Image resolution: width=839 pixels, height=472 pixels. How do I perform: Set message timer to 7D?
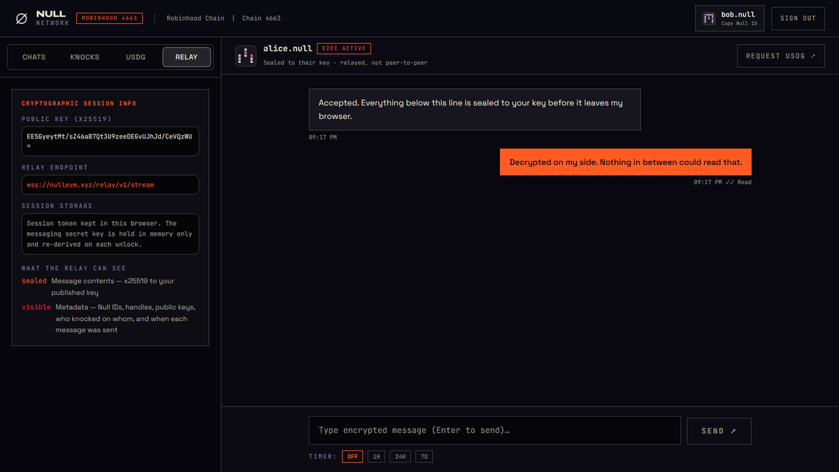(424, 457)
